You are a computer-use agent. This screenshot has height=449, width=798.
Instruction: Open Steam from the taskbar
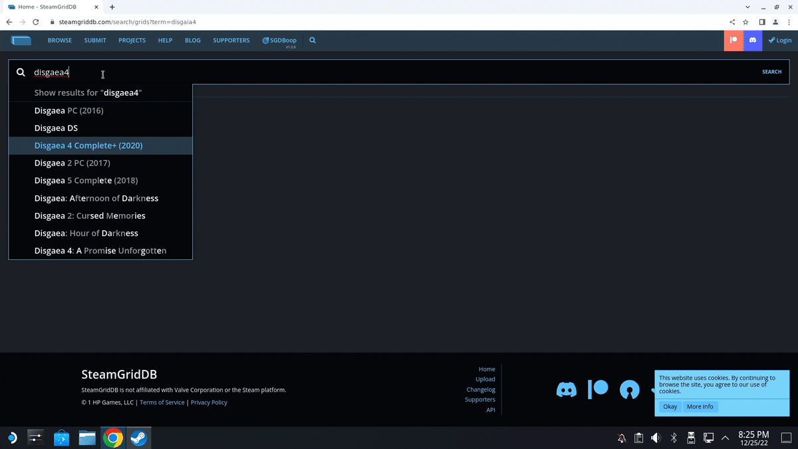(139, 438)
